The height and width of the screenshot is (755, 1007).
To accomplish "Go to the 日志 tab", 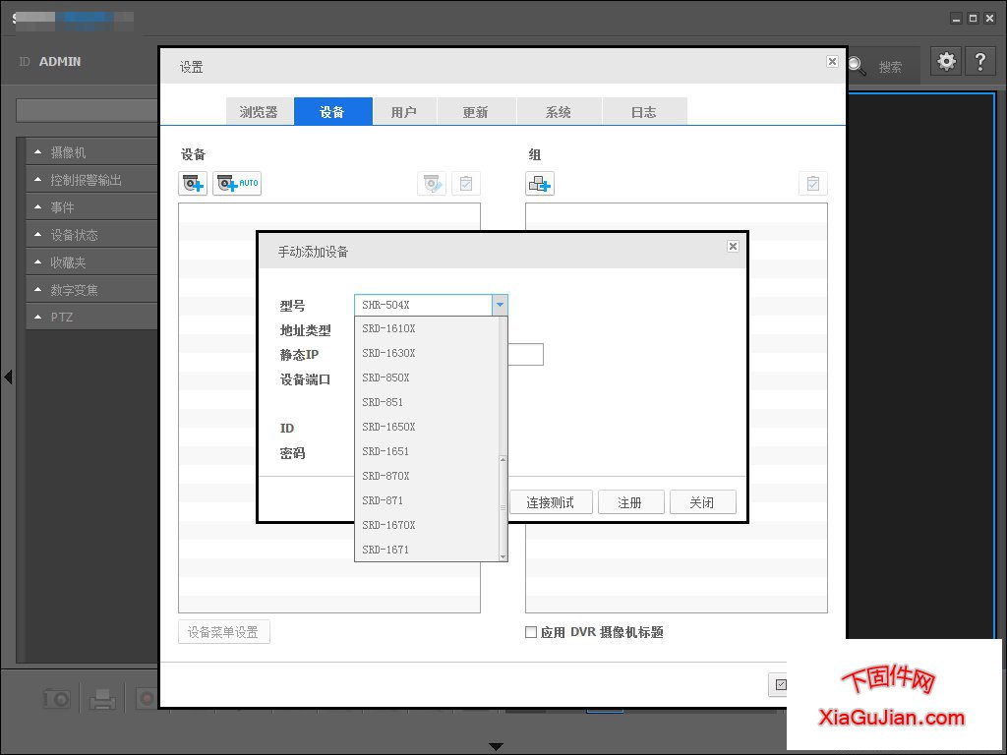I will 644,112.
